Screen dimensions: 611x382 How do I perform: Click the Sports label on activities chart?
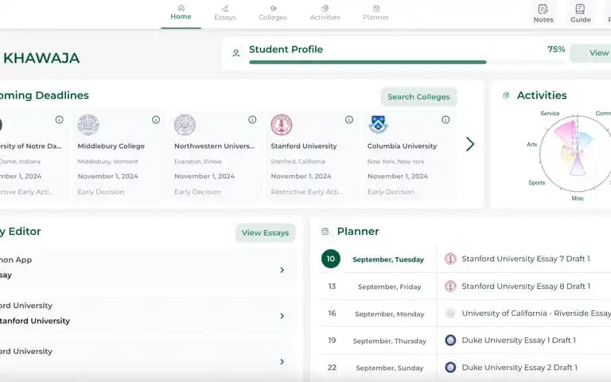click(x=536, y=182)
